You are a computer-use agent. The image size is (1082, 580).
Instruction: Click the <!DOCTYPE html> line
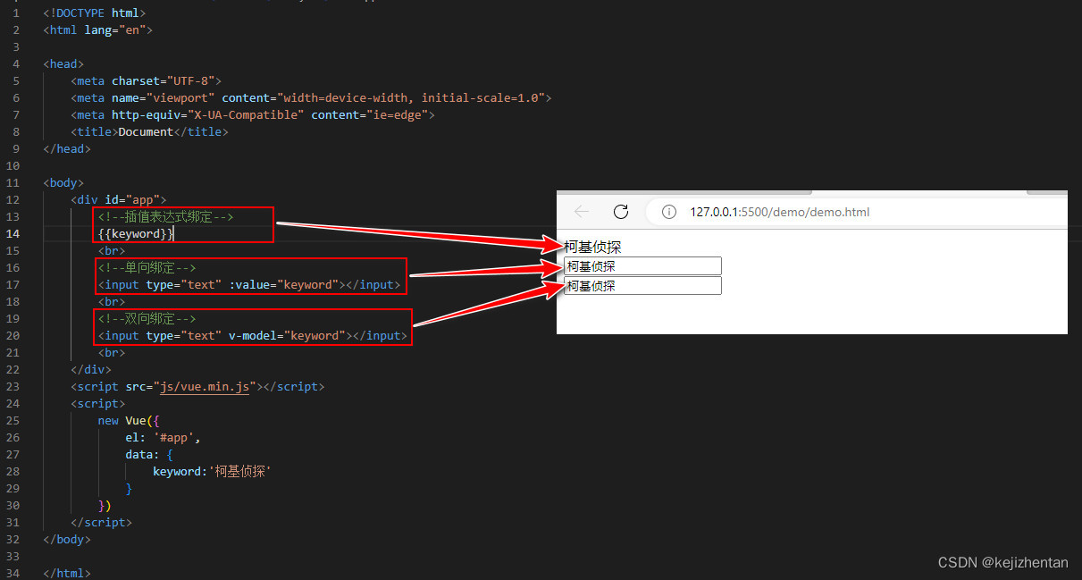95,13
